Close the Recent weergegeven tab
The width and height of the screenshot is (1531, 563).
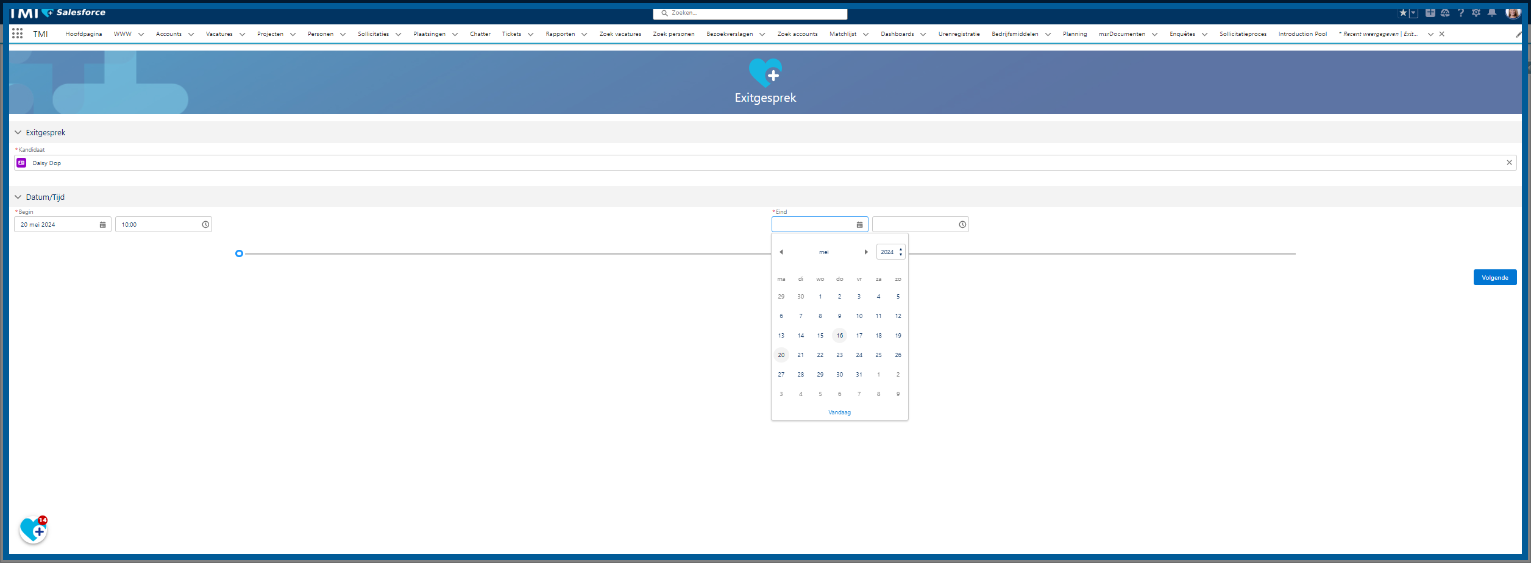[1441, 34]
